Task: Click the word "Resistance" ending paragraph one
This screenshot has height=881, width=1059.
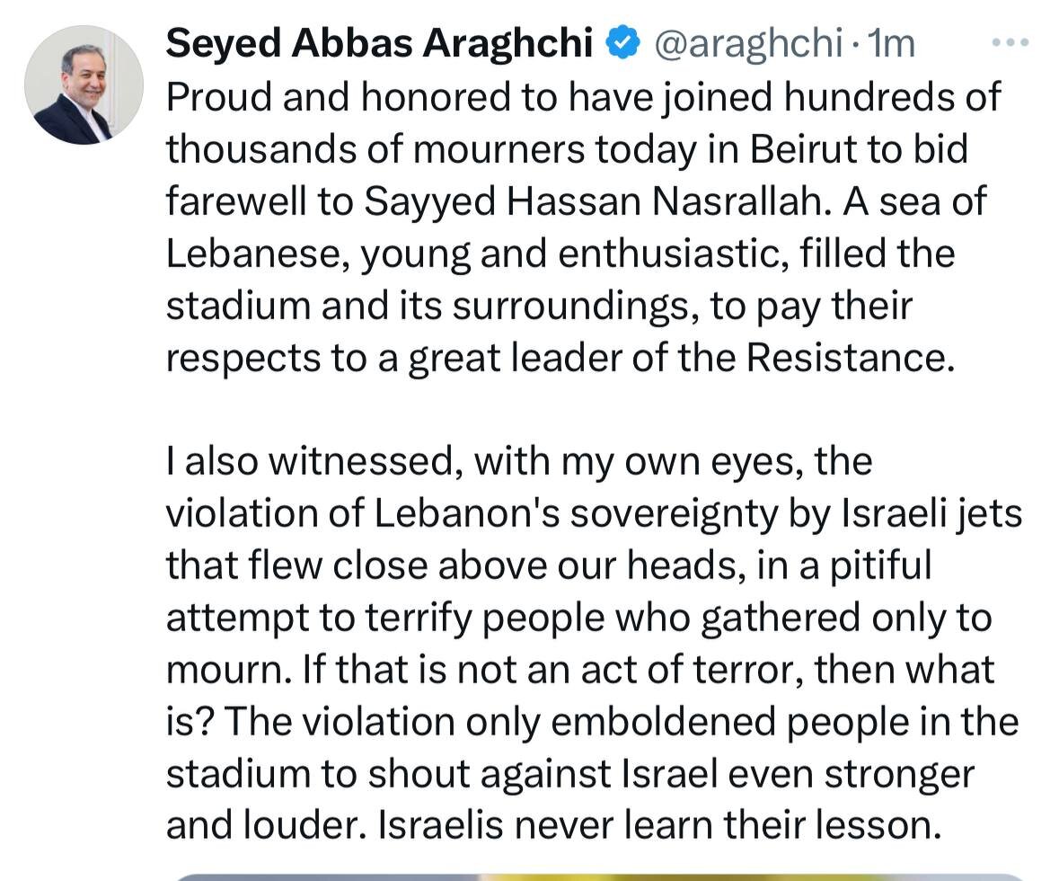Action: pos(846,358)
